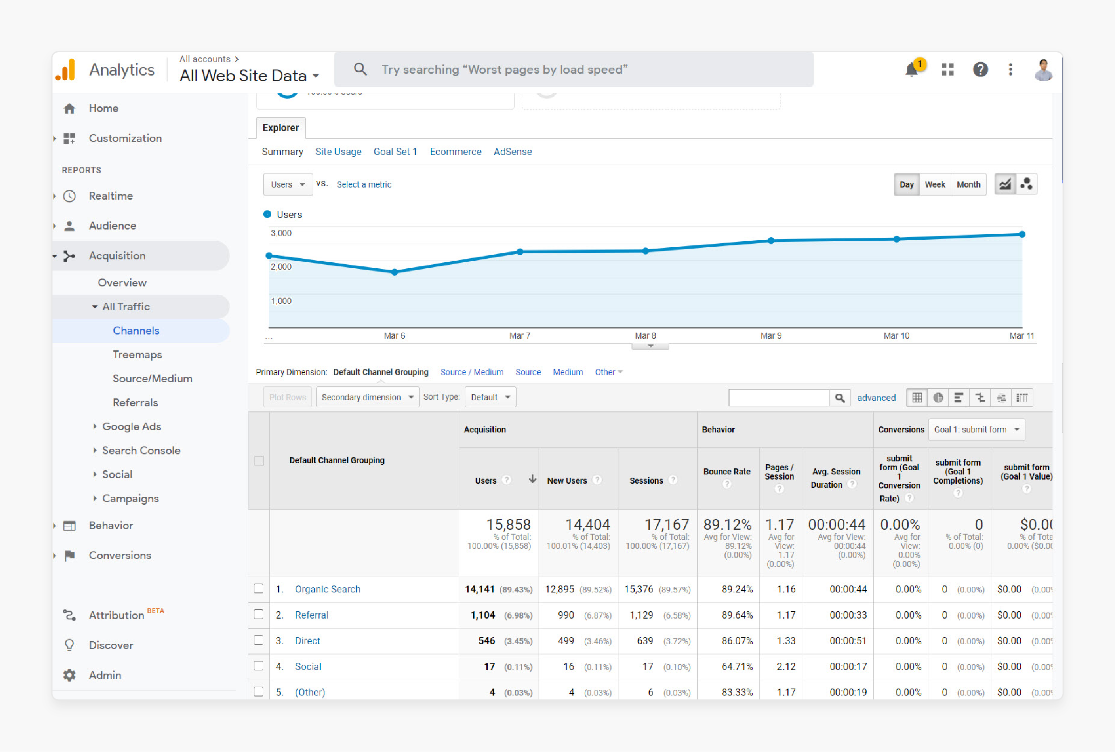The image size is (1115, 752).
Task: Select the Performance bar view icon
Action: 959,397
